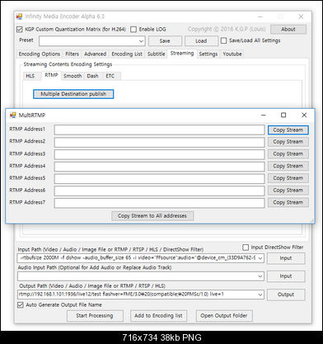
Task: Click Copy Stream for RTMP Address5
Action: coord(288,178)
